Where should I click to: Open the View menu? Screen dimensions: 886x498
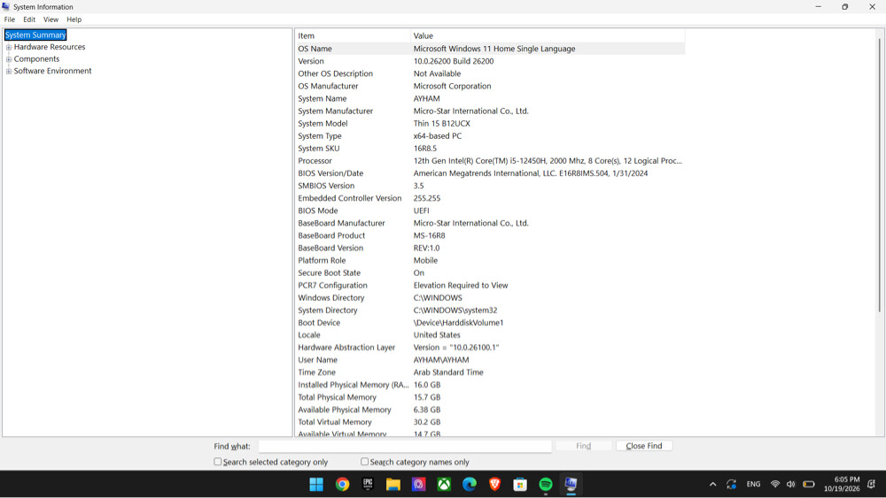51,19
